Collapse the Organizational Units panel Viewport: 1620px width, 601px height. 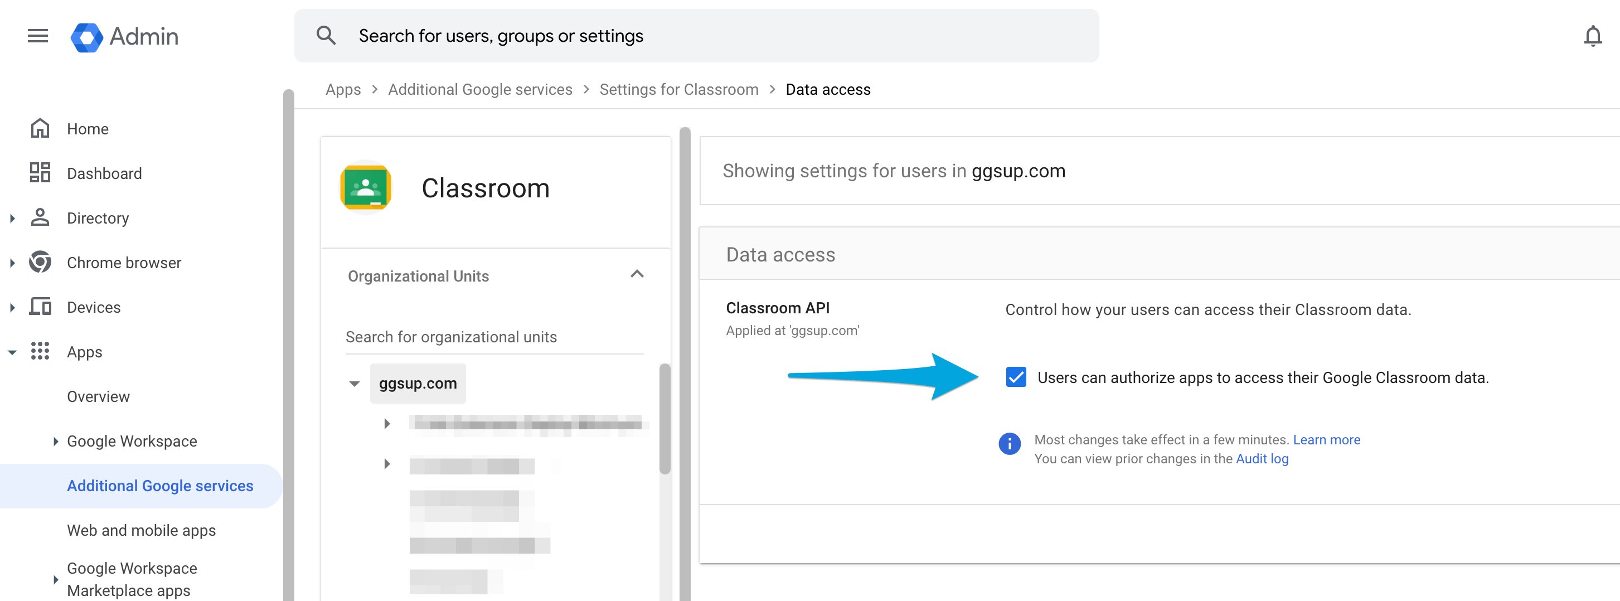click(637, 274)
